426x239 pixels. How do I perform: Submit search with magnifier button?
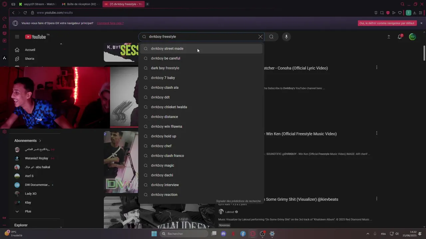click(271, 37)
